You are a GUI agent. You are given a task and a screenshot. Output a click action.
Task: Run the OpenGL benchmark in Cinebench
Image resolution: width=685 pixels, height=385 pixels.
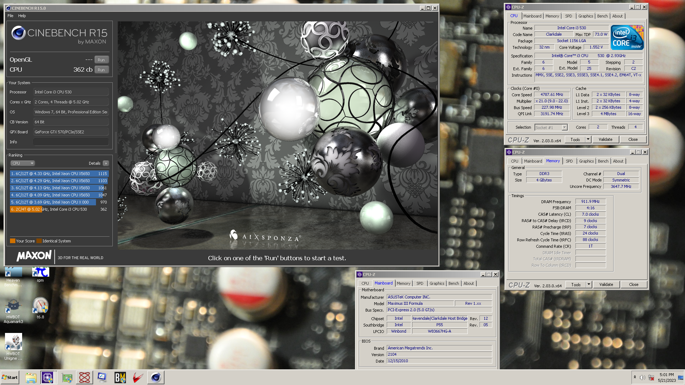(101, 60)
